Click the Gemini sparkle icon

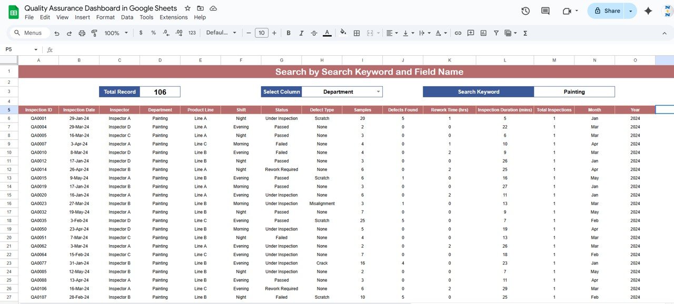pyautogui.click(x=648, y=11)
